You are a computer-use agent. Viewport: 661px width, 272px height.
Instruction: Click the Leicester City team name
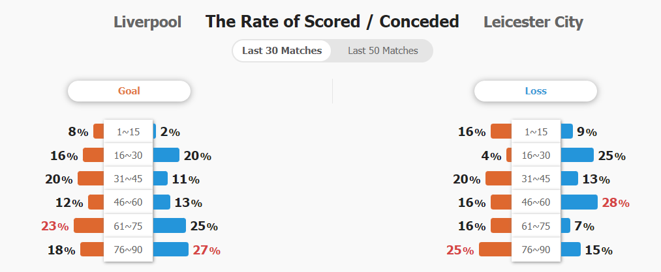[x=533, y=22]
